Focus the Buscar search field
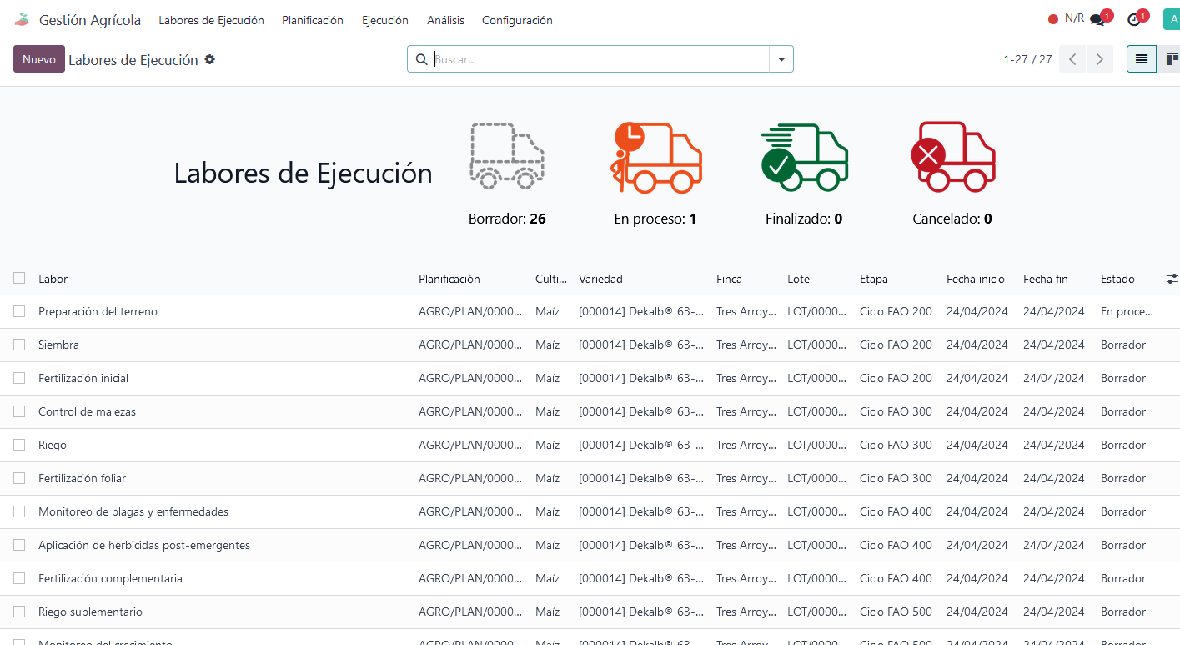Image resolution: width=1180 pixels, height=645 pixels. point(599,59)
